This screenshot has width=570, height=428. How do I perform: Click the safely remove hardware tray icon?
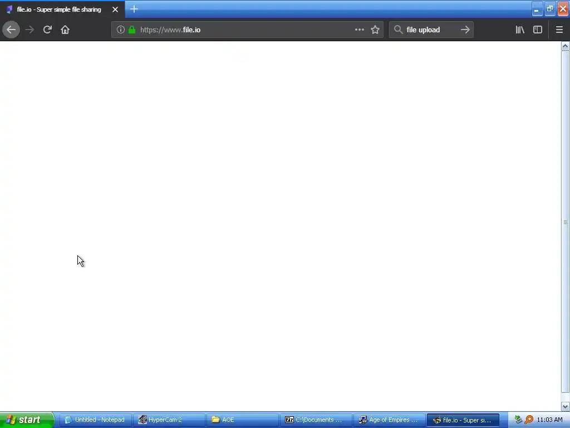pyautogui.click(x=518, y=420)
